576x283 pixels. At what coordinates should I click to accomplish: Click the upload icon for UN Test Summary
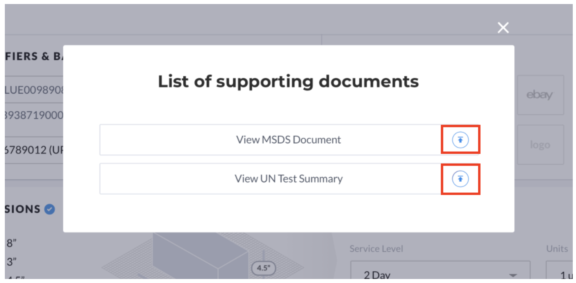click(x=460, y=179)
